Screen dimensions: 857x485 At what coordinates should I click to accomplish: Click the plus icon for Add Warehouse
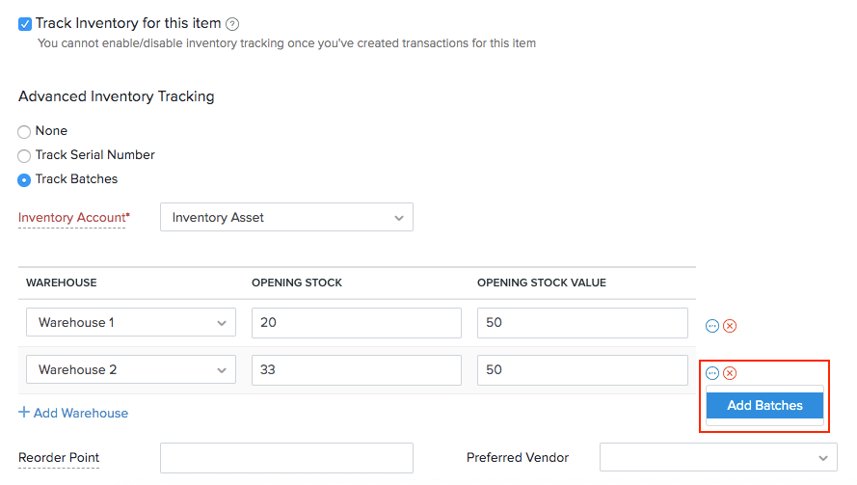click(x=24, y=413)
